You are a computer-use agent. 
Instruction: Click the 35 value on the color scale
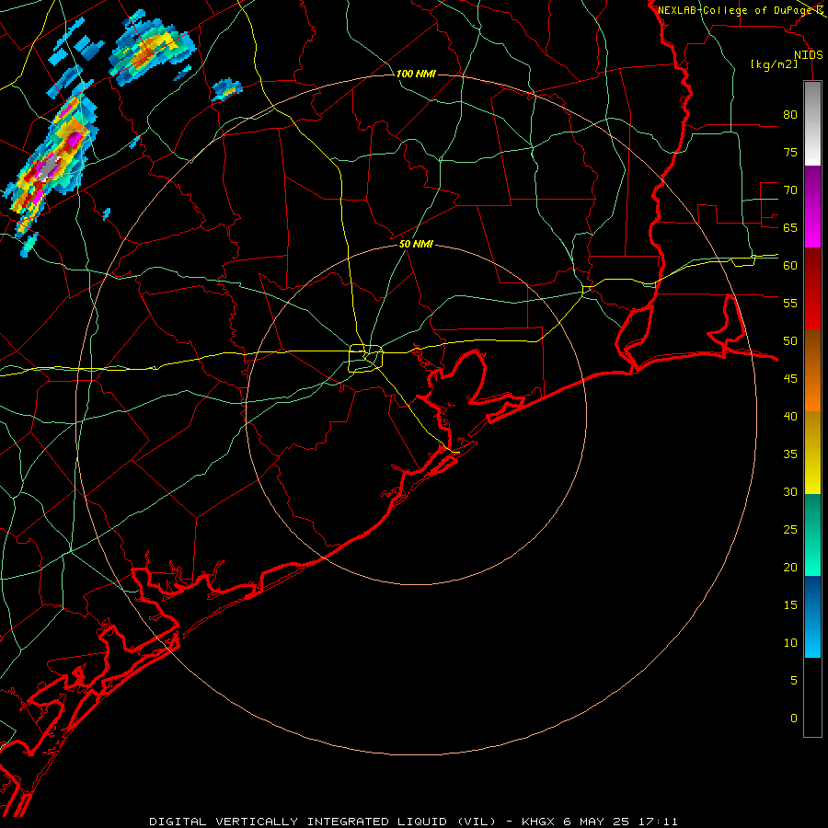(x=790, y=454)
